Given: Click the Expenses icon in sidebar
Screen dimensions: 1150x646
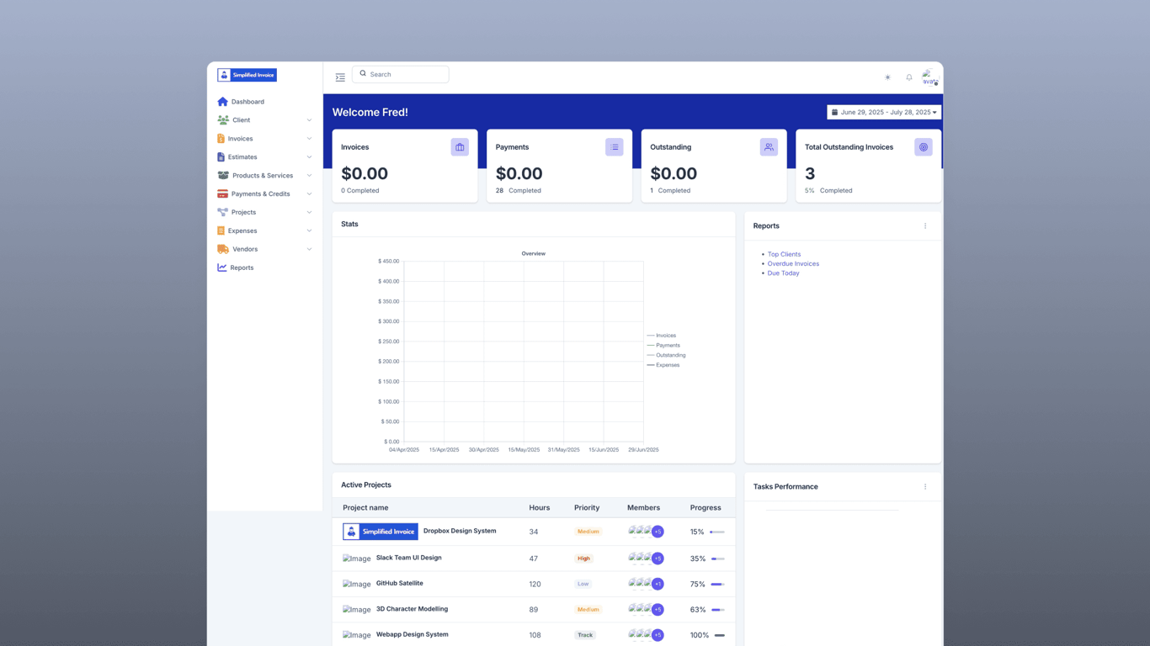Looking at the screenshot, I should click(221, 230).
